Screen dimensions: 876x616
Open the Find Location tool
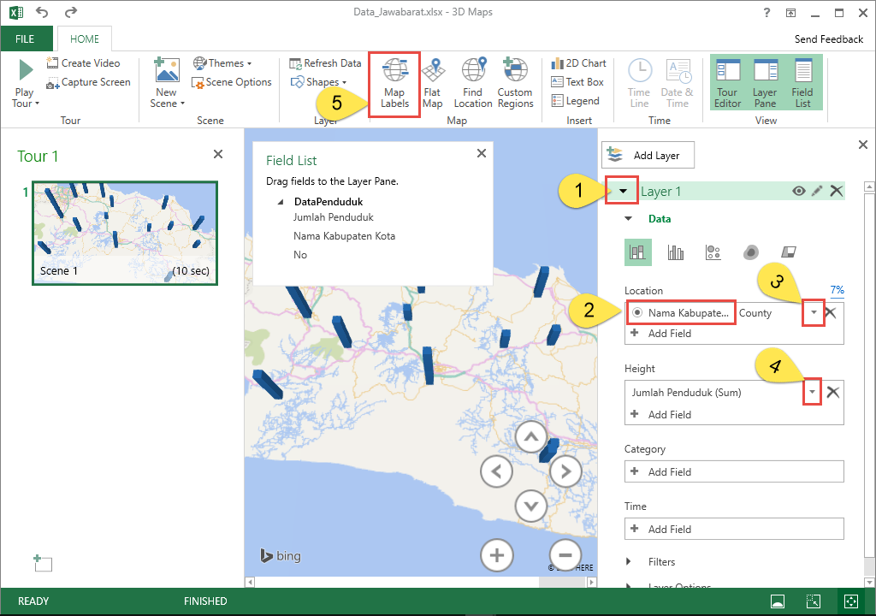click(x=473, y=83)
